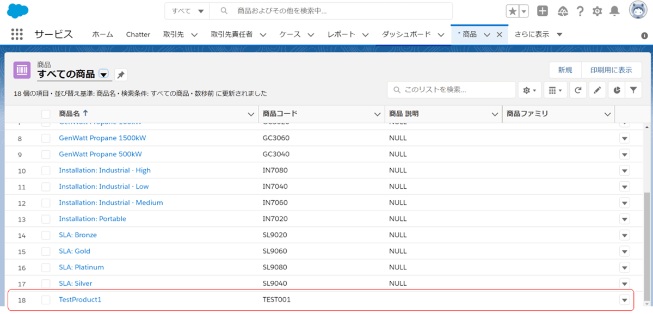Tick the SLA: Silver row checkbox
653x314 pixels.
pos(46,284)
